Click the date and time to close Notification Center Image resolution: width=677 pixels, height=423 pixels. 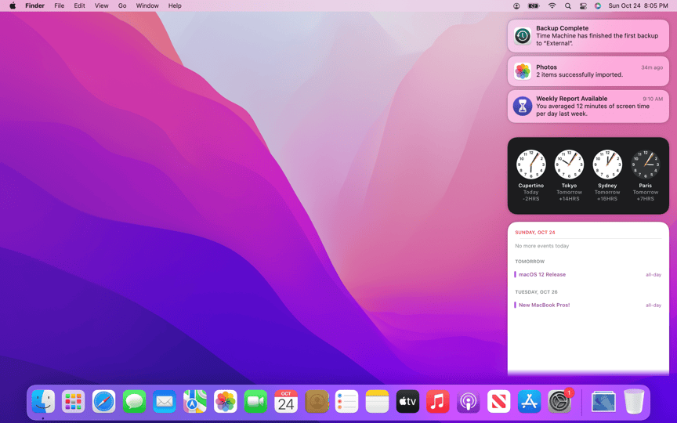(x=638, y=5)
